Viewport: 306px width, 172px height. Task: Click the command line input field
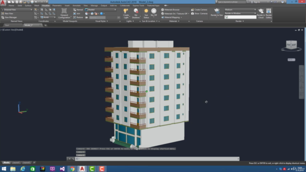pyautogui.click(x=158, y=159)
